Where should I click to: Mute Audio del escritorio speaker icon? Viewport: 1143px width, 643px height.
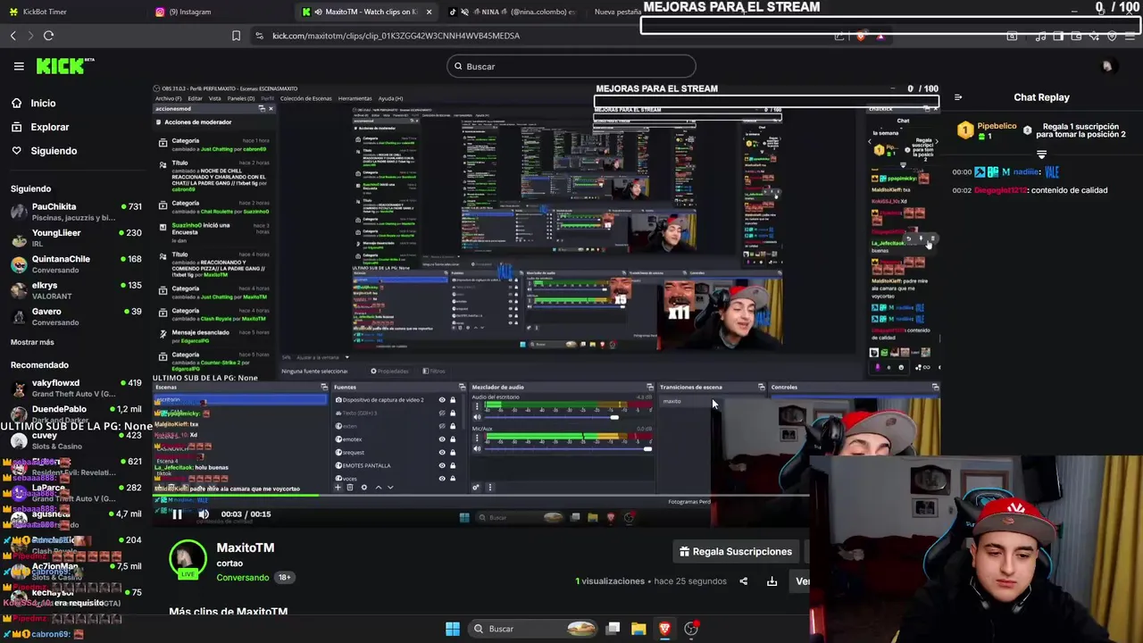coord(477,417)
